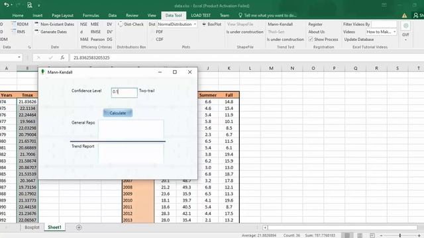Screen dimensions: 424x238
Task: Click the MAE efficiency criteria button
Action: click(x=84, y=39)
